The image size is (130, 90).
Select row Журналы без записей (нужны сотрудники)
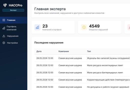(x=82, y=58)
